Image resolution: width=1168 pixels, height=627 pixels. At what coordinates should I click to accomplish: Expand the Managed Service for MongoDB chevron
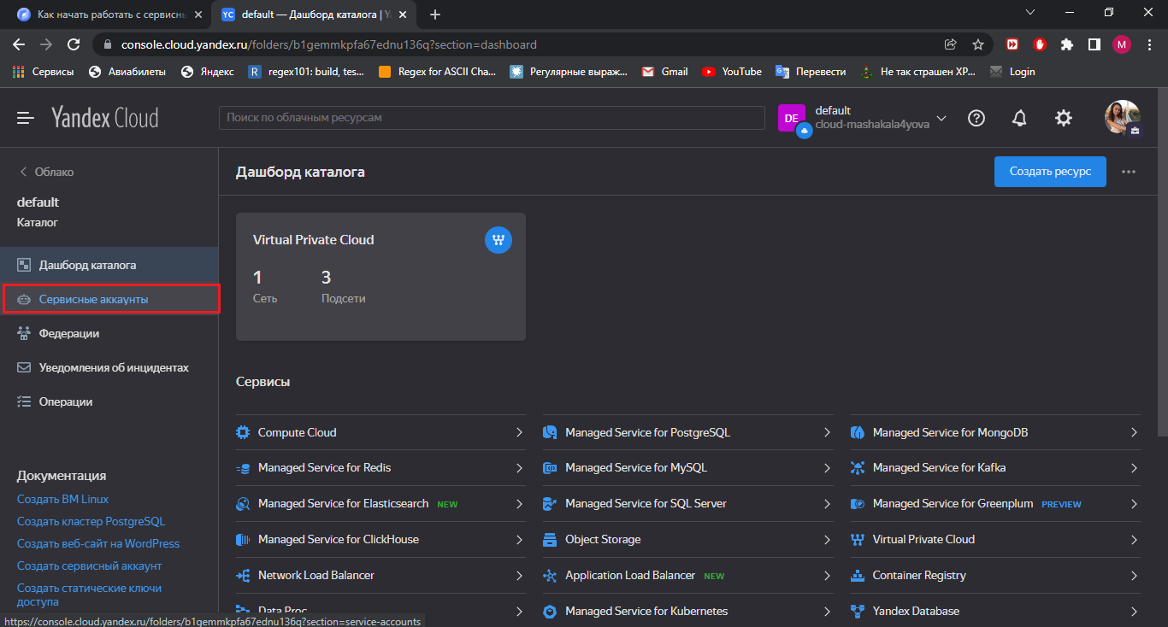tap(1135, 432)
